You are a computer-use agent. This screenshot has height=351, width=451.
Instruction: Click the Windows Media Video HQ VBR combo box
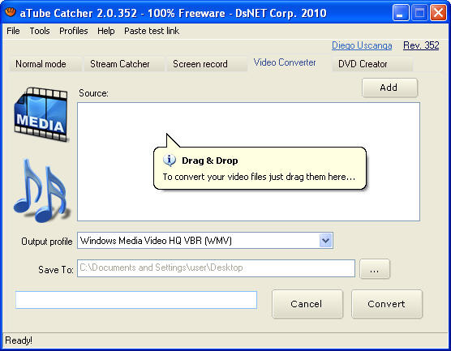(x=205, y=240)
